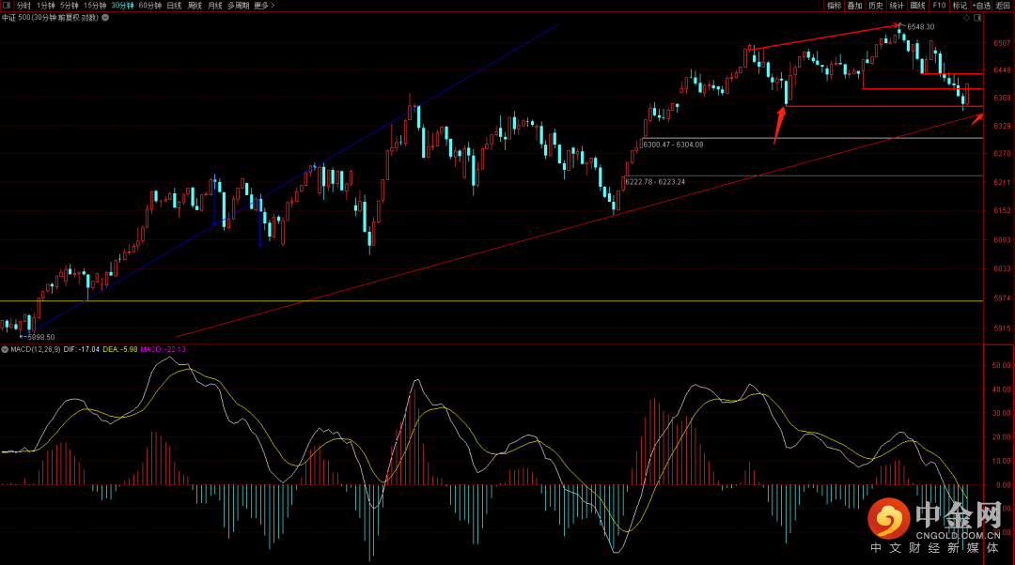Click the 叠加 overlay button
Screen dimensions: 1015x565
854,6
